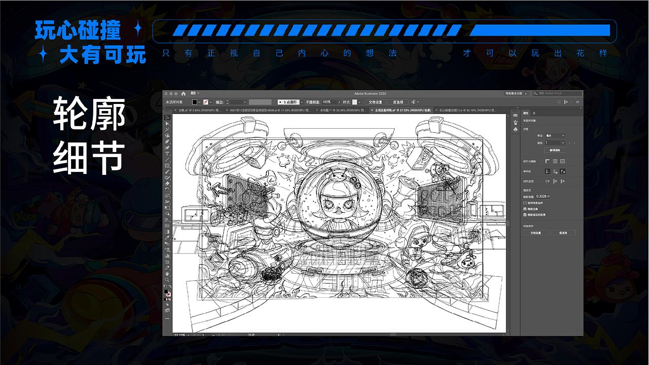
Task: Select the Line Segment tool
Action: (x=167, y=159)
